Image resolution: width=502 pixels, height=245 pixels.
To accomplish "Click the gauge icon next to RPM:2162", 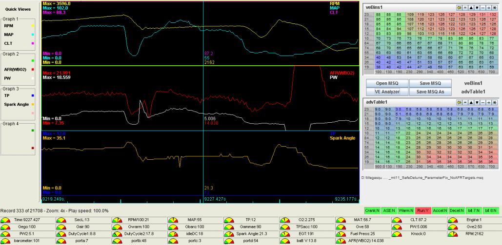I will coord(453,234).
